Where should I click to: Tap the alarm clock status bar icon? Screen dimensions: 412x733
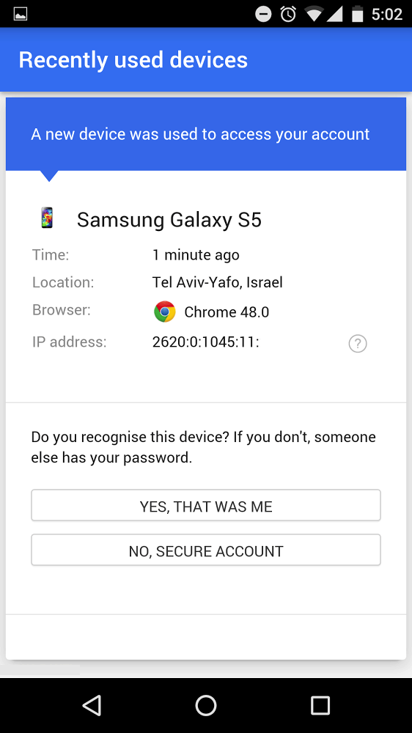(288, 14)
